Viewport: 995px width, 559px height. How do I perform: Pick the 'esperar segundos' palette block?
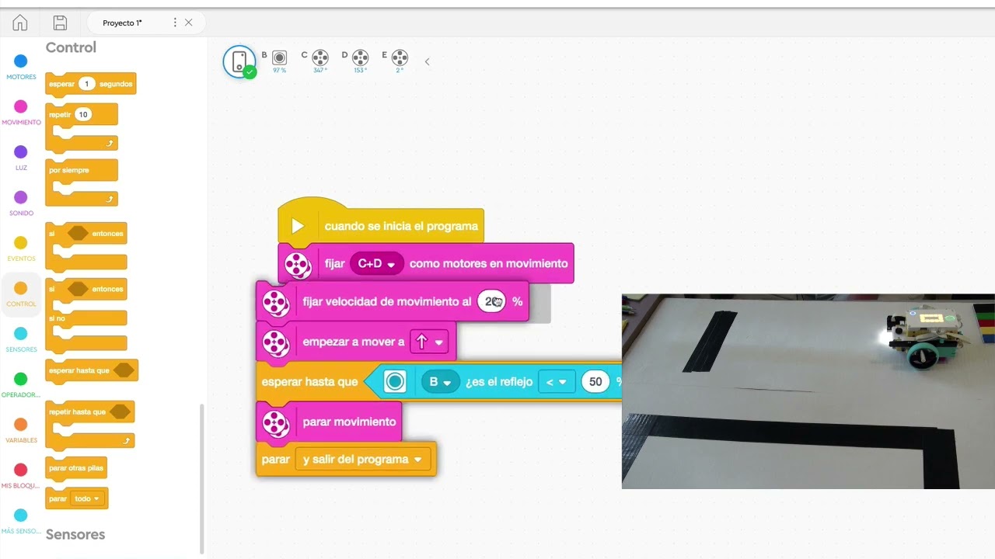[x=91, y=84]
